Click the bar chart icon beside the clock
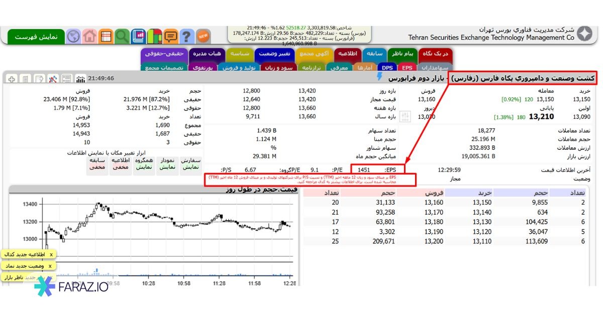The width and height of the screenshot is (603, 316). tap(80, 79)
